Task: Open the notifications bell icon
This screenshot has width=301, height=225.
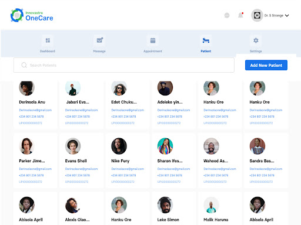Action: pos(240,15)
